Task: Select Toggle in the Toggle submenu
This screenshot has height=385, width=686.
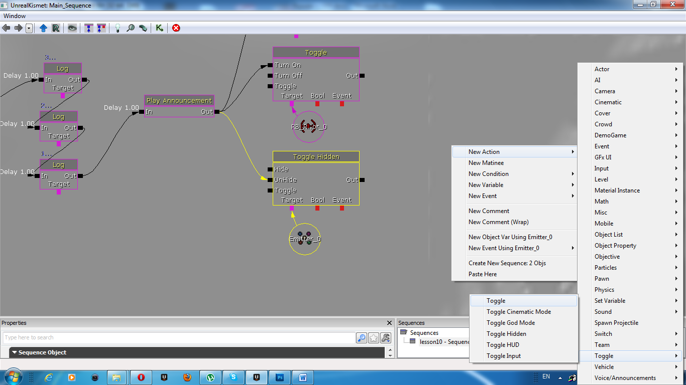Action: [x=524, y=301]
